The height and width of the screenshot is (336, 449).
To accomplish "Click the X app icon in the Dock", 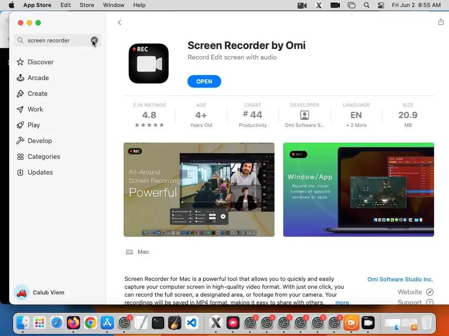I will [216, 323].
